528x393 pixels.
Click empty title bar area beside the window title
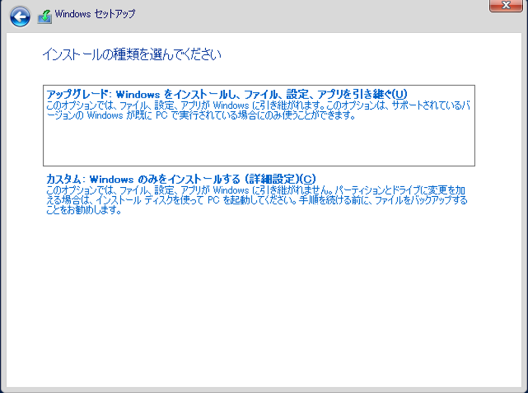pos(316,15)
